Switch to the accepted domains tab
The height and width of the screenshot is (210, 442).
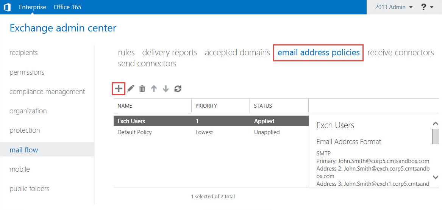click(237, 53)
